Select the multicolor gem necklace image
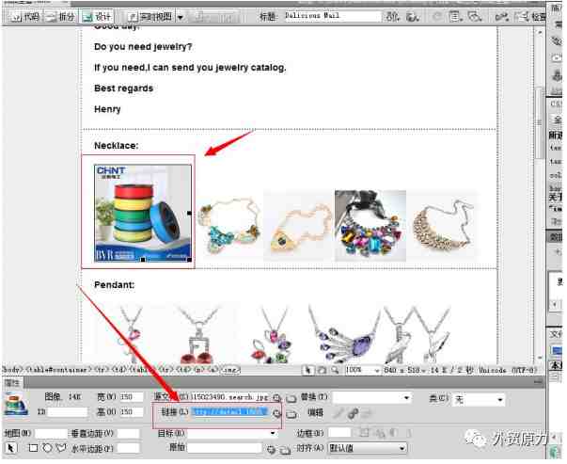Screen dimensions: 567x464 point(370,226)
